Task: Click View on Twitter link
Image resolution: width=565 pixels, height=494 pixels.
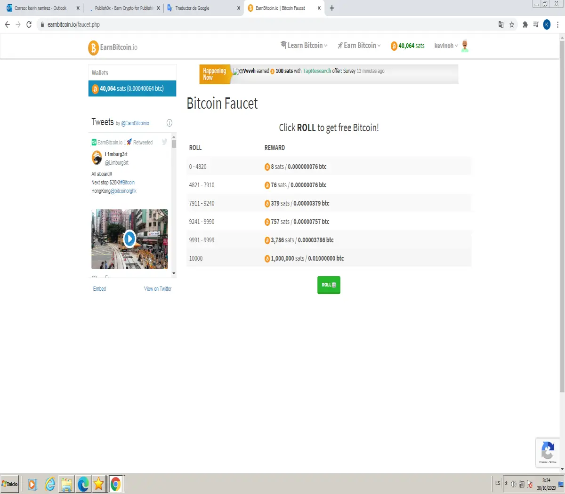Action: click(x=158, y=289)
